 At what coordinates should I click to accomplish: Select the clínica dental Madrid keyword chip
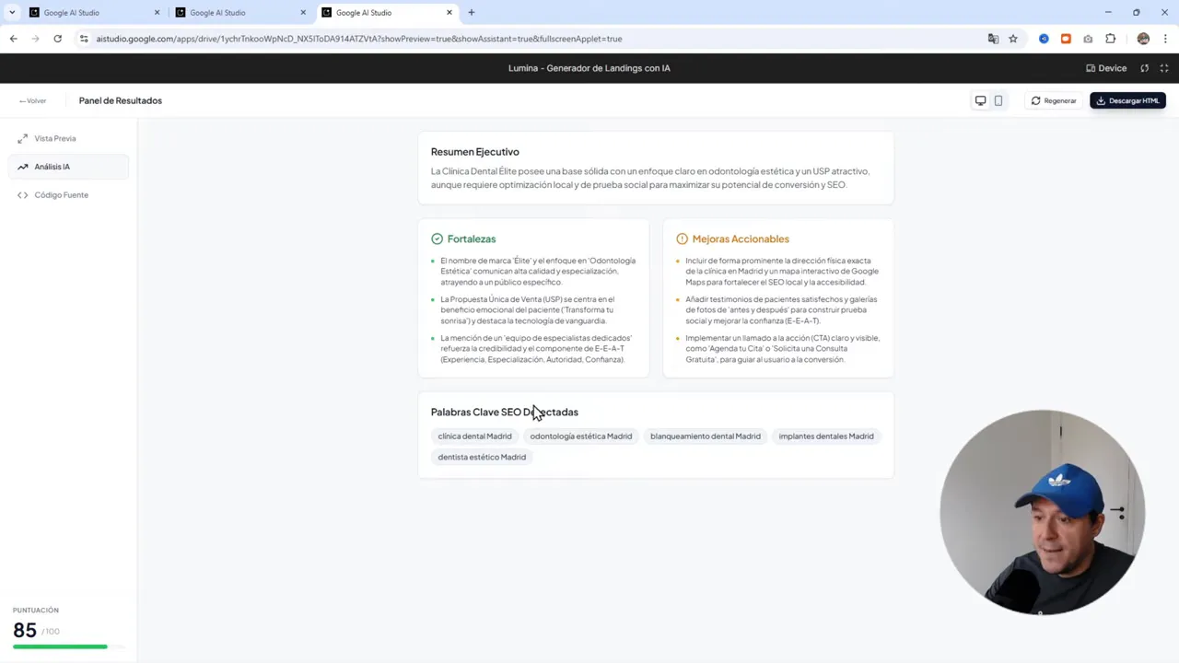[474, 436]
